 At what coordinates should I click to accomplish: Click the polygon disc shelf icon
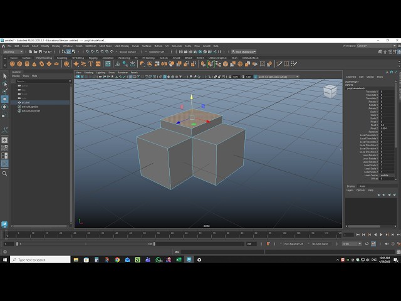click(x=56, y=64)
